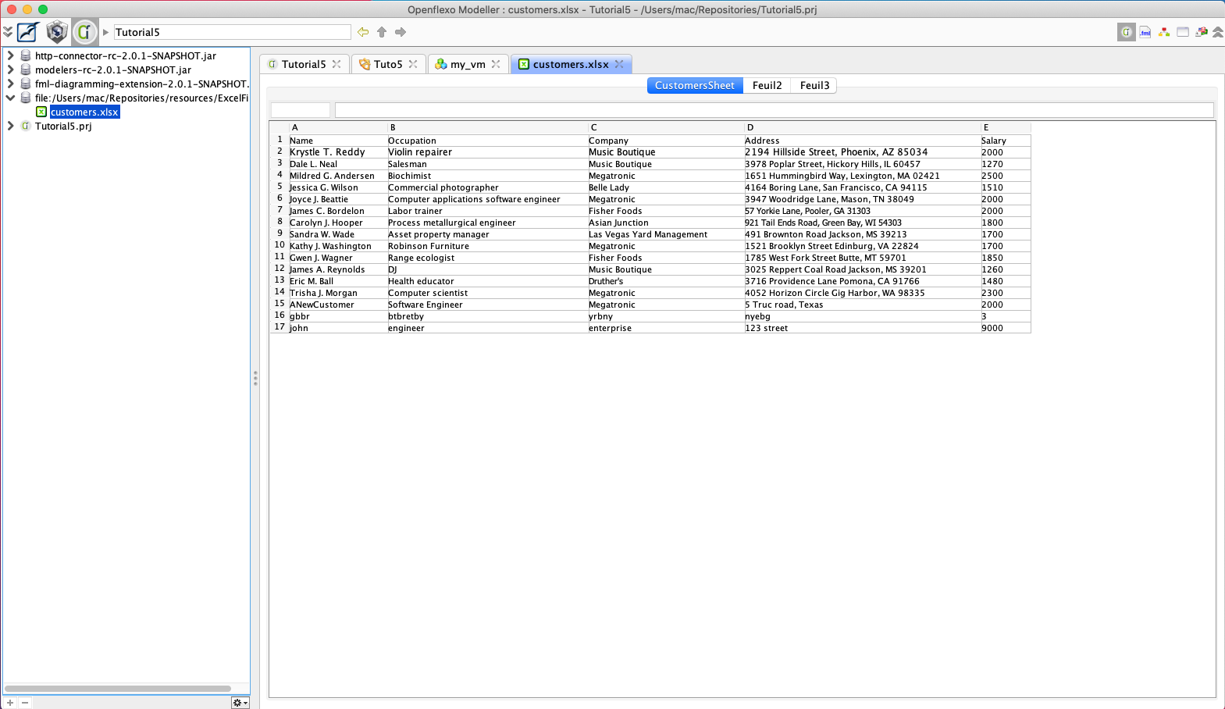This screenshot has width=1225, height=709.
Task: Click the small cell reference field
Action: pos(301,110)
